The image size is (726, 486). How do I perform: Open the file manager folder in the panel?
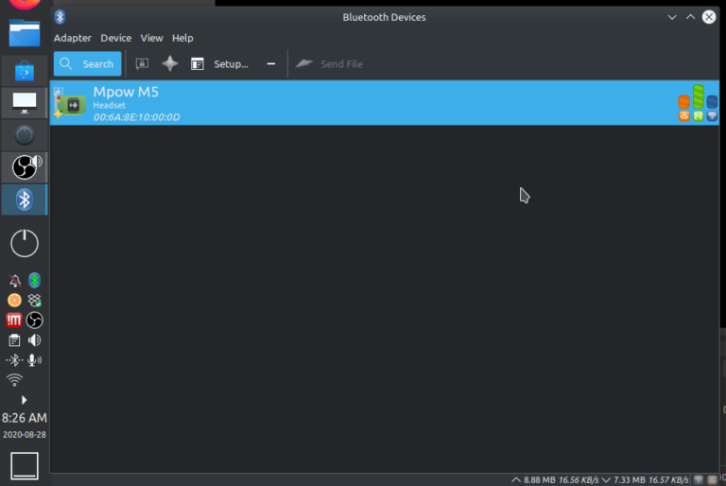click(x=25, y=33)
